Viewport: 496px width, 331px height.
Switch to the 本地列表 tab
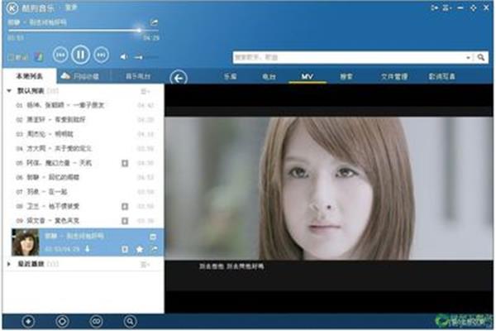point(30,76)
